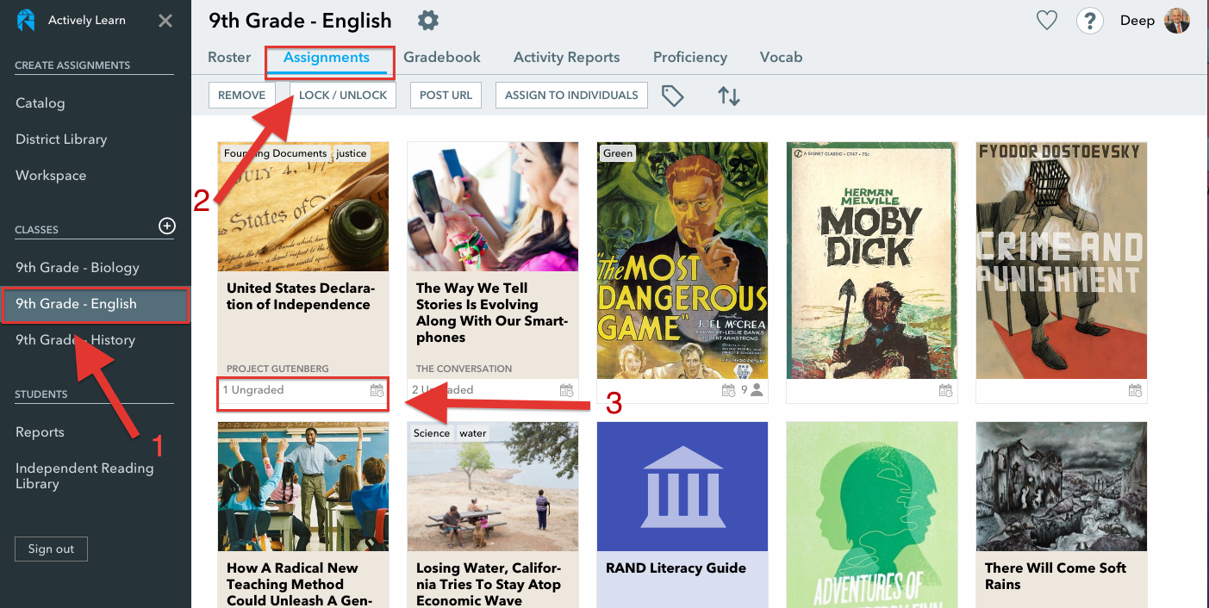Open the smartphone storytelling article image
Screen dimensions: 1209x608
pyautogui.click(x=493, y=207)
